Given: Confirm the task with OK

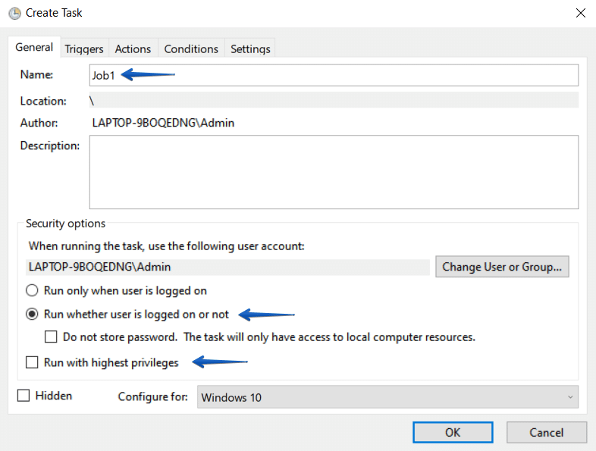Looking at the screenshot, I should pyautogui.click(x=453, y=432).
